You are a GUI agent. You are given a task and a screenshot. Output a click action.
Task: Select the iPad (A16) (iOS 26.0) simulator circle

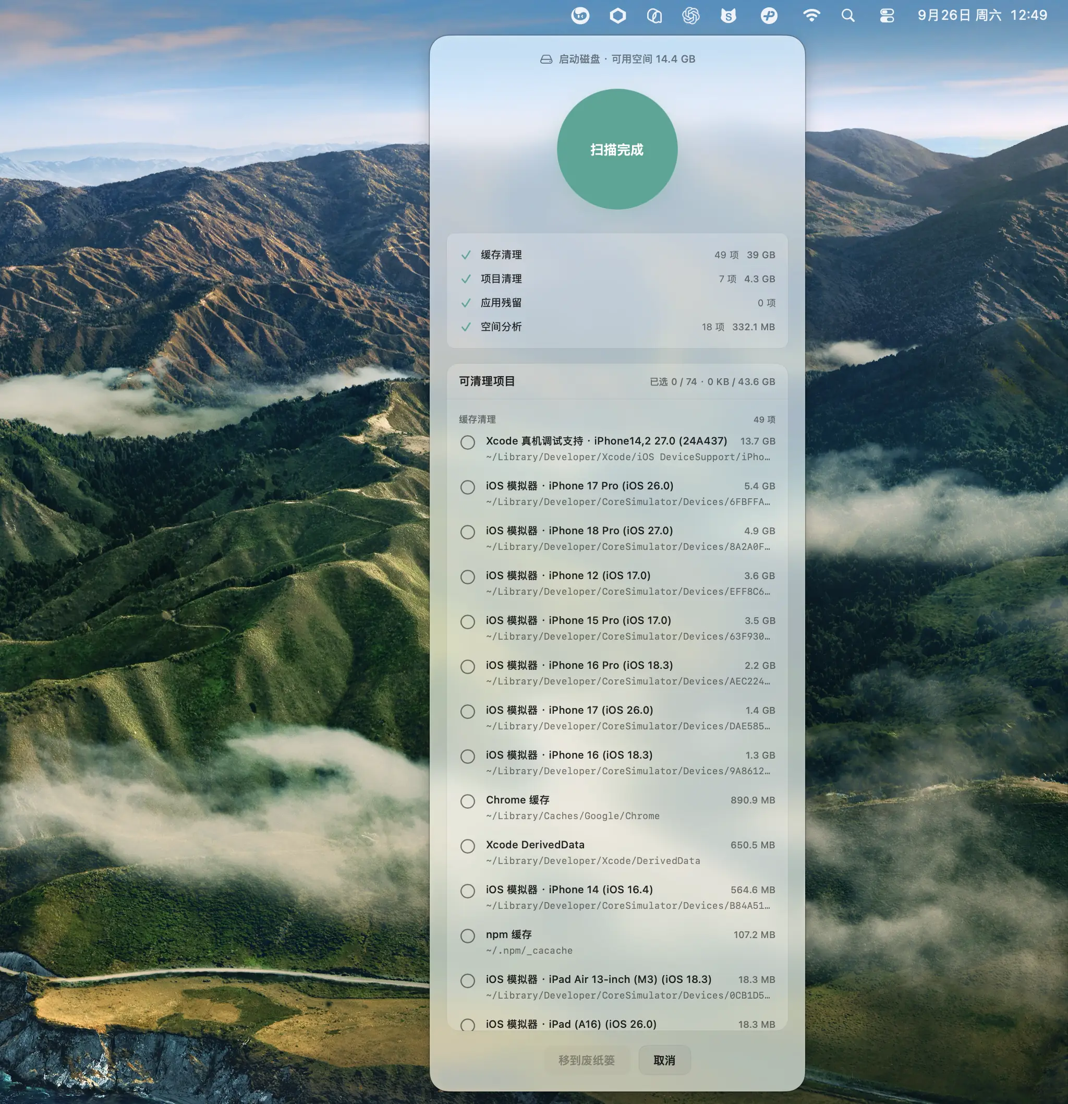[467, 1025]
